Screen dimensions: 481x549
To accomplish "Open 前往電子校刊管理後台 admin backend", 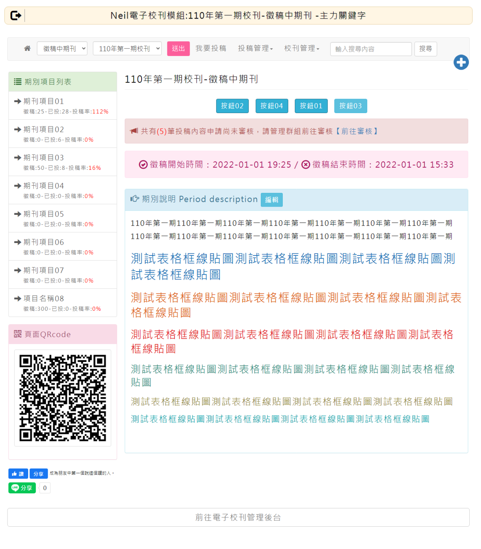I will pyautogui.click(x=238, y=517).
